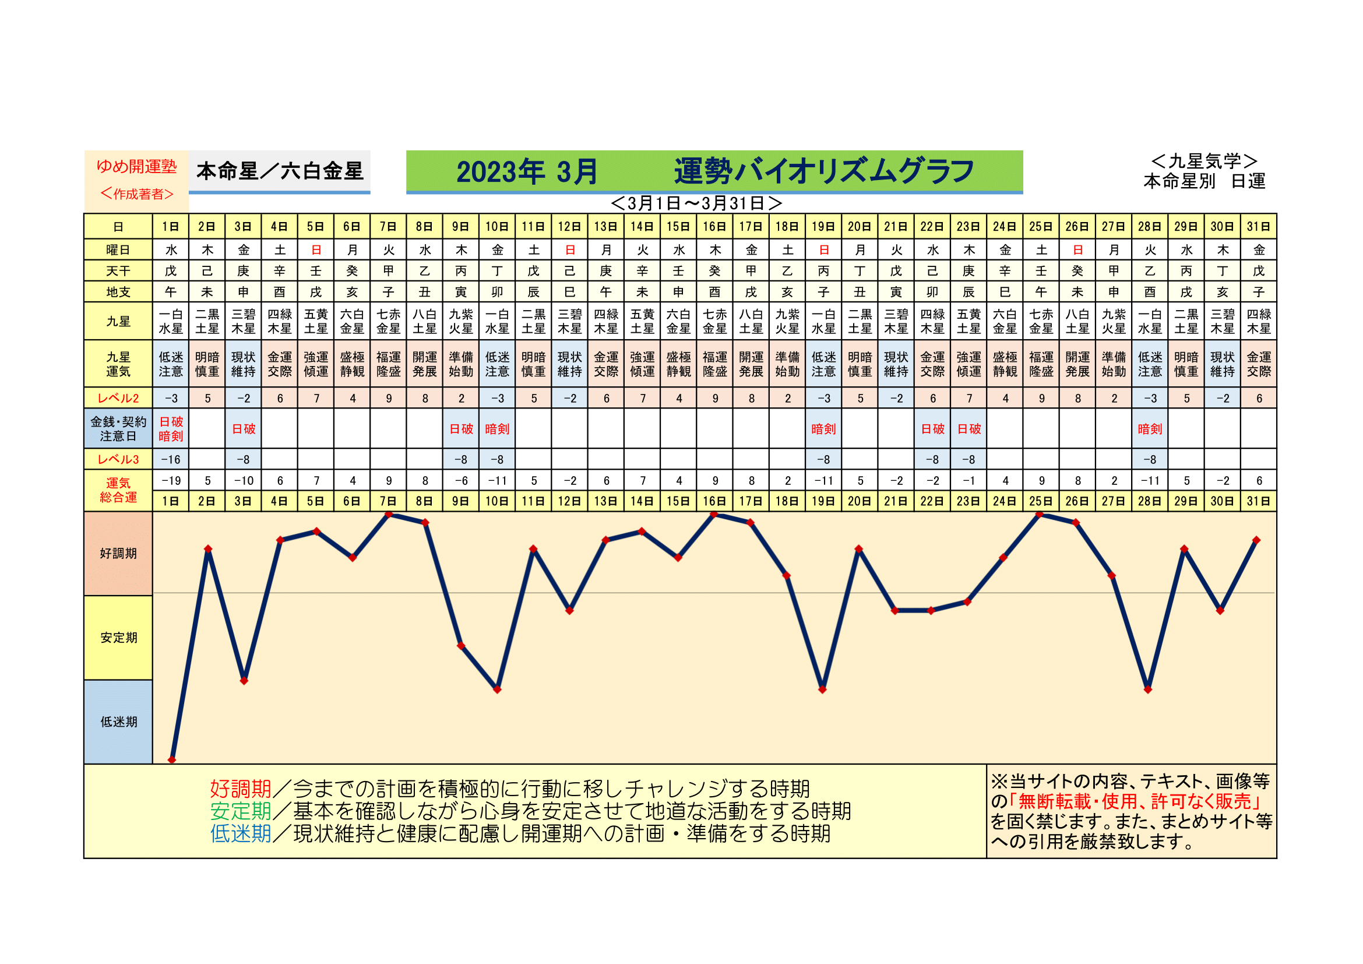Screen dimensions: 1363x964
Task: Click the -19 total value cell
Action: click(171, 481)
